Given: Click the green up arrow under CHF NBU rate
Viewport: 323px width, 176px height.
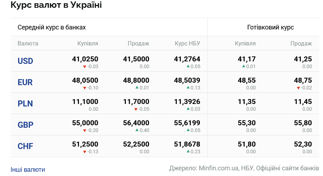Looking at the screenshot, I should coord(188,152).
